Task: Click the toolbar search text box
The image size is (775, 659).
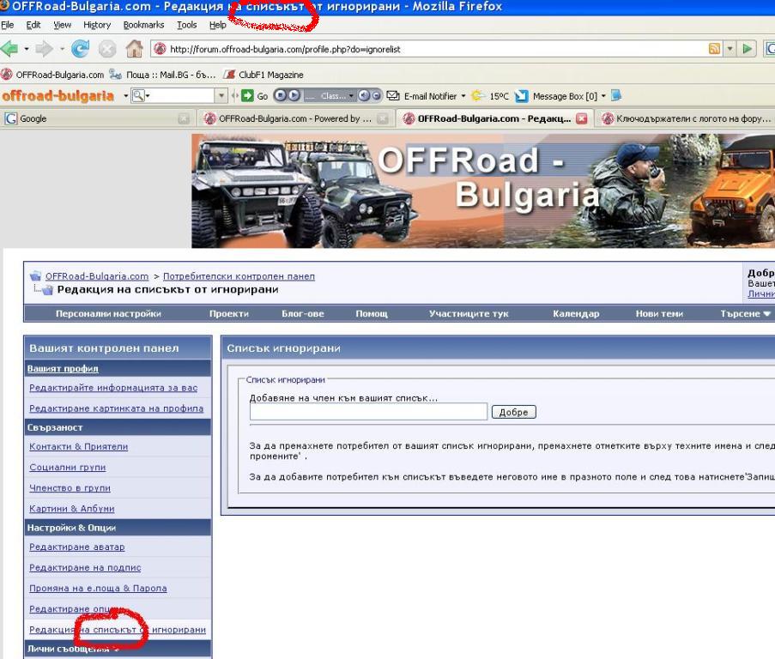Action: coord(181,96)
